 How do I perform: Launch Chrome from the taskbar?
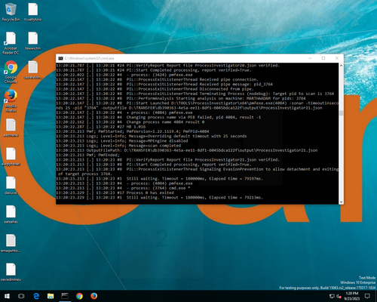point(79,296)
